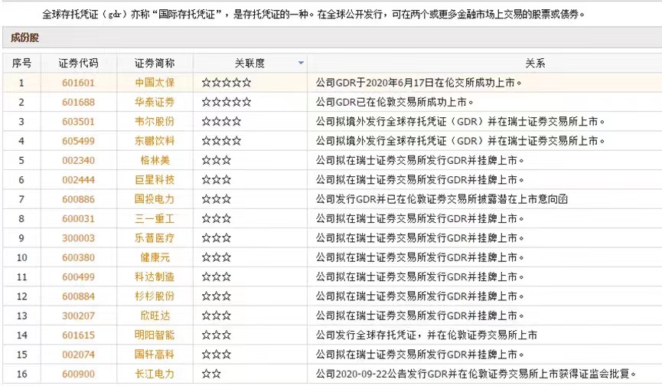This screenshot has width=662, height=386.
Task: Select stock name 巨星科技
Action: point(155,180)
